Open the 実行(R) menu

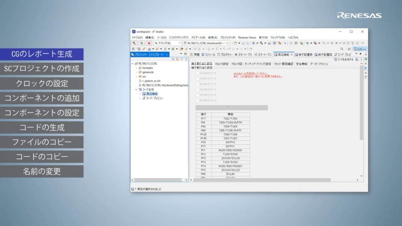coord(263,37)
